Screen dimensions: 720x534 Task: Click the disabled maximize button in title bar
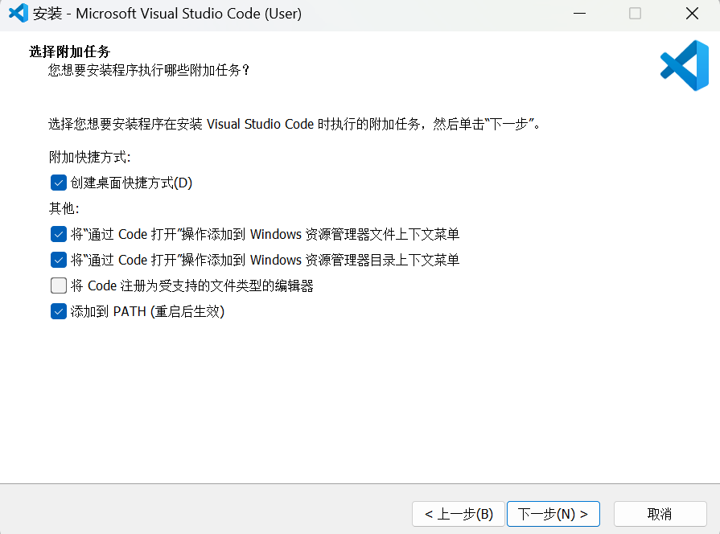coord(635,14)
